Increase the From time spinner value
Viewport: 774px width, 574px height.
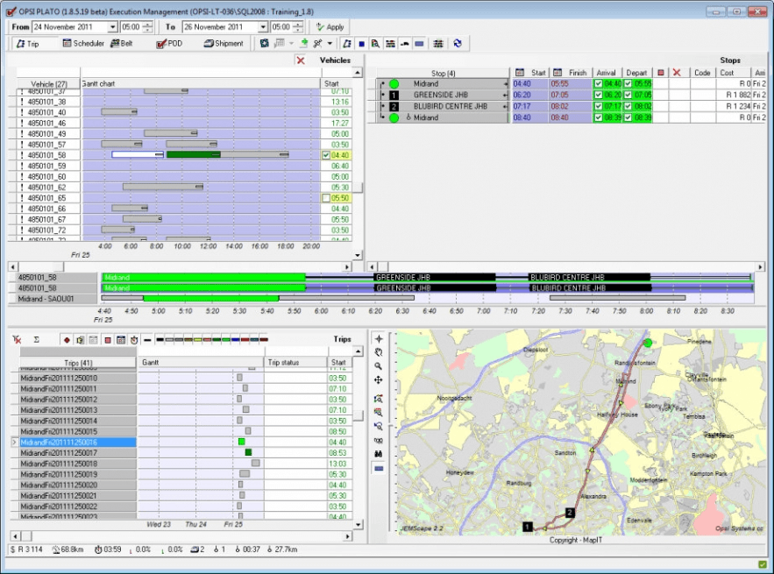[x=149, y=25]
